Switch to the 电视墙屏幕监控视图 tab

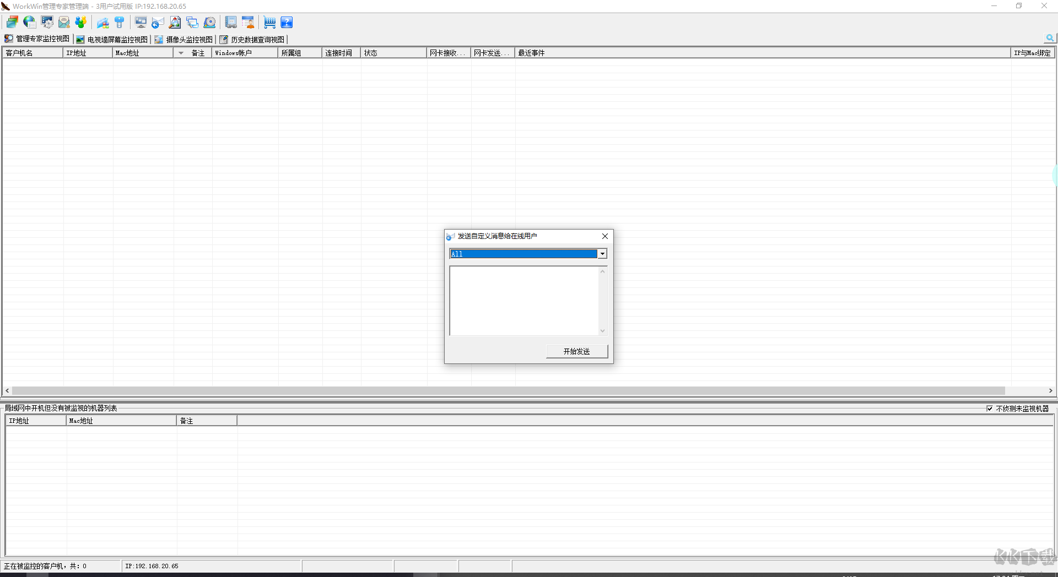(115, 39)
